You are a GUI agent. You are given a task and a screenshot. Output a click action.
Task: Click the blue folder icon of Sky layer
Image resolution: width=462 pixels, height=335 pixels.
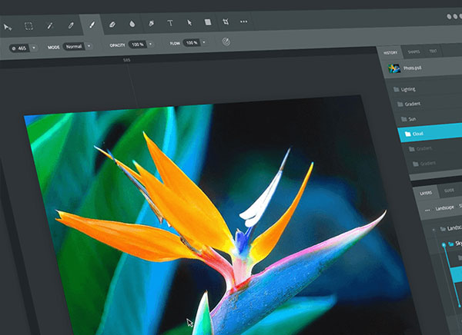coord(450,244)
